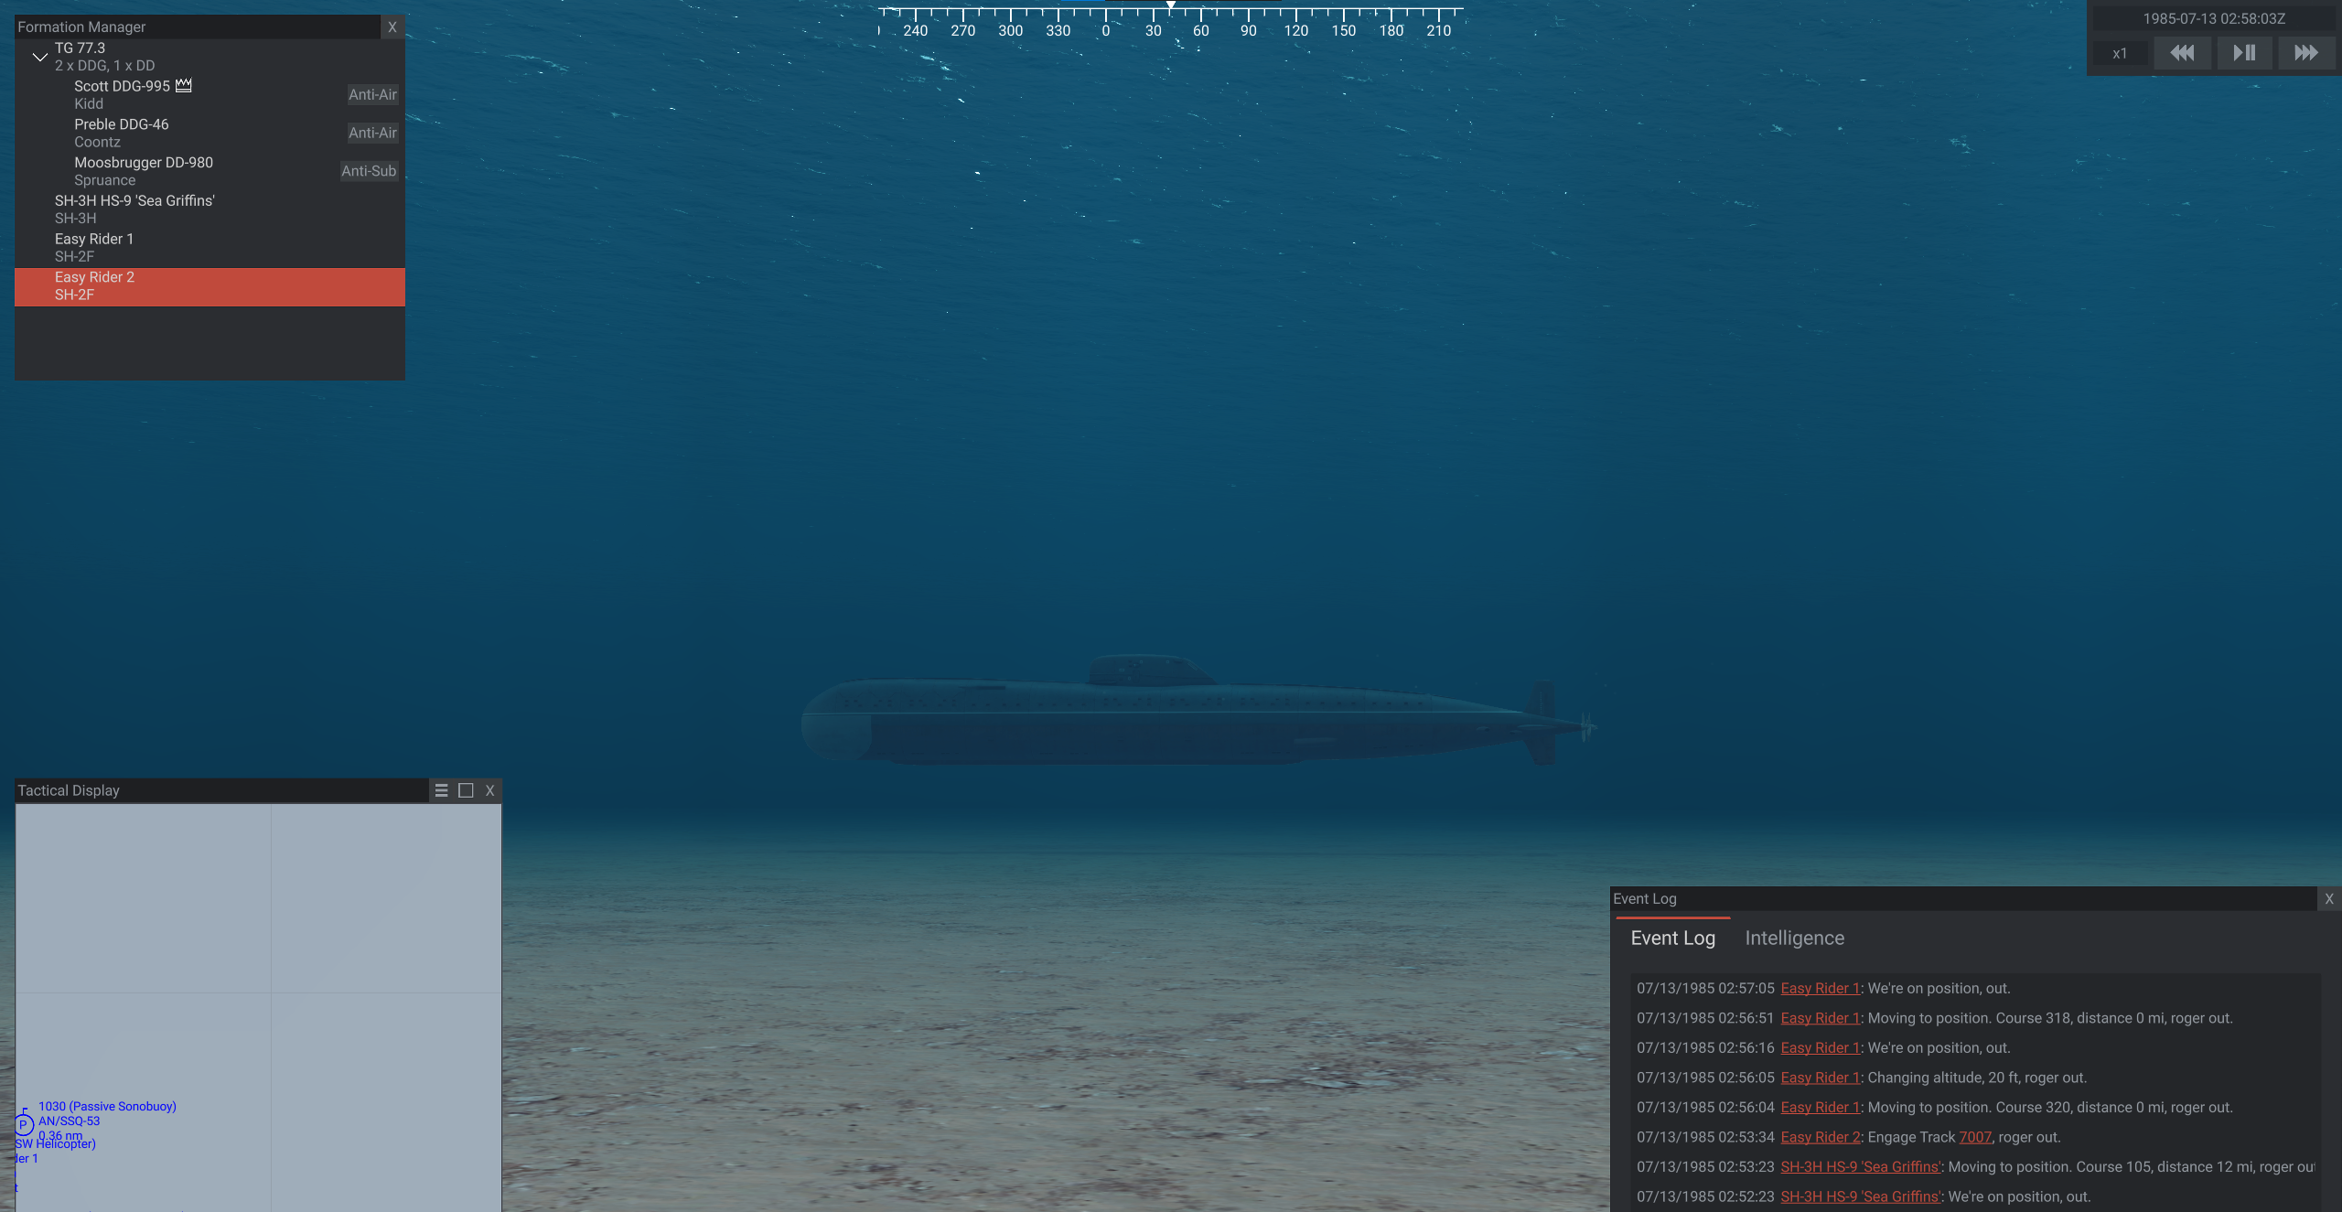
Task: Select SH-3H HS-9 'Sea Griffins' unit
Action: click(209, 209)
